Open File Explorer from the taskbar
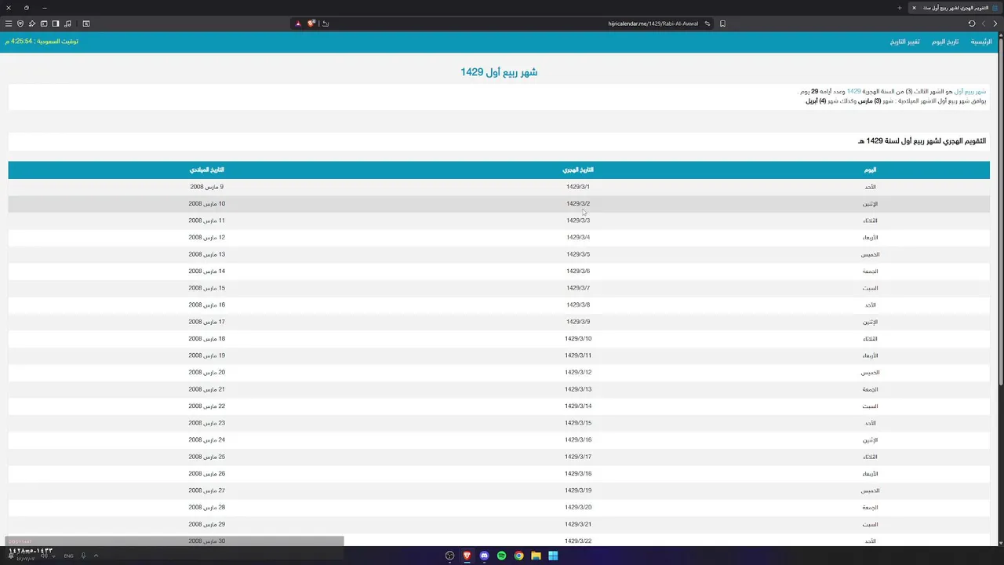This screenshot has width=1004, height=565. coord(536,556)
